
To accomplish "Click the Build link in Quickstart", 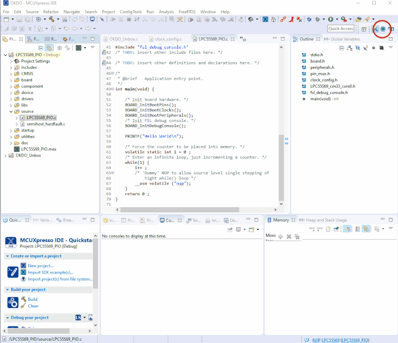I will (33, 299).
